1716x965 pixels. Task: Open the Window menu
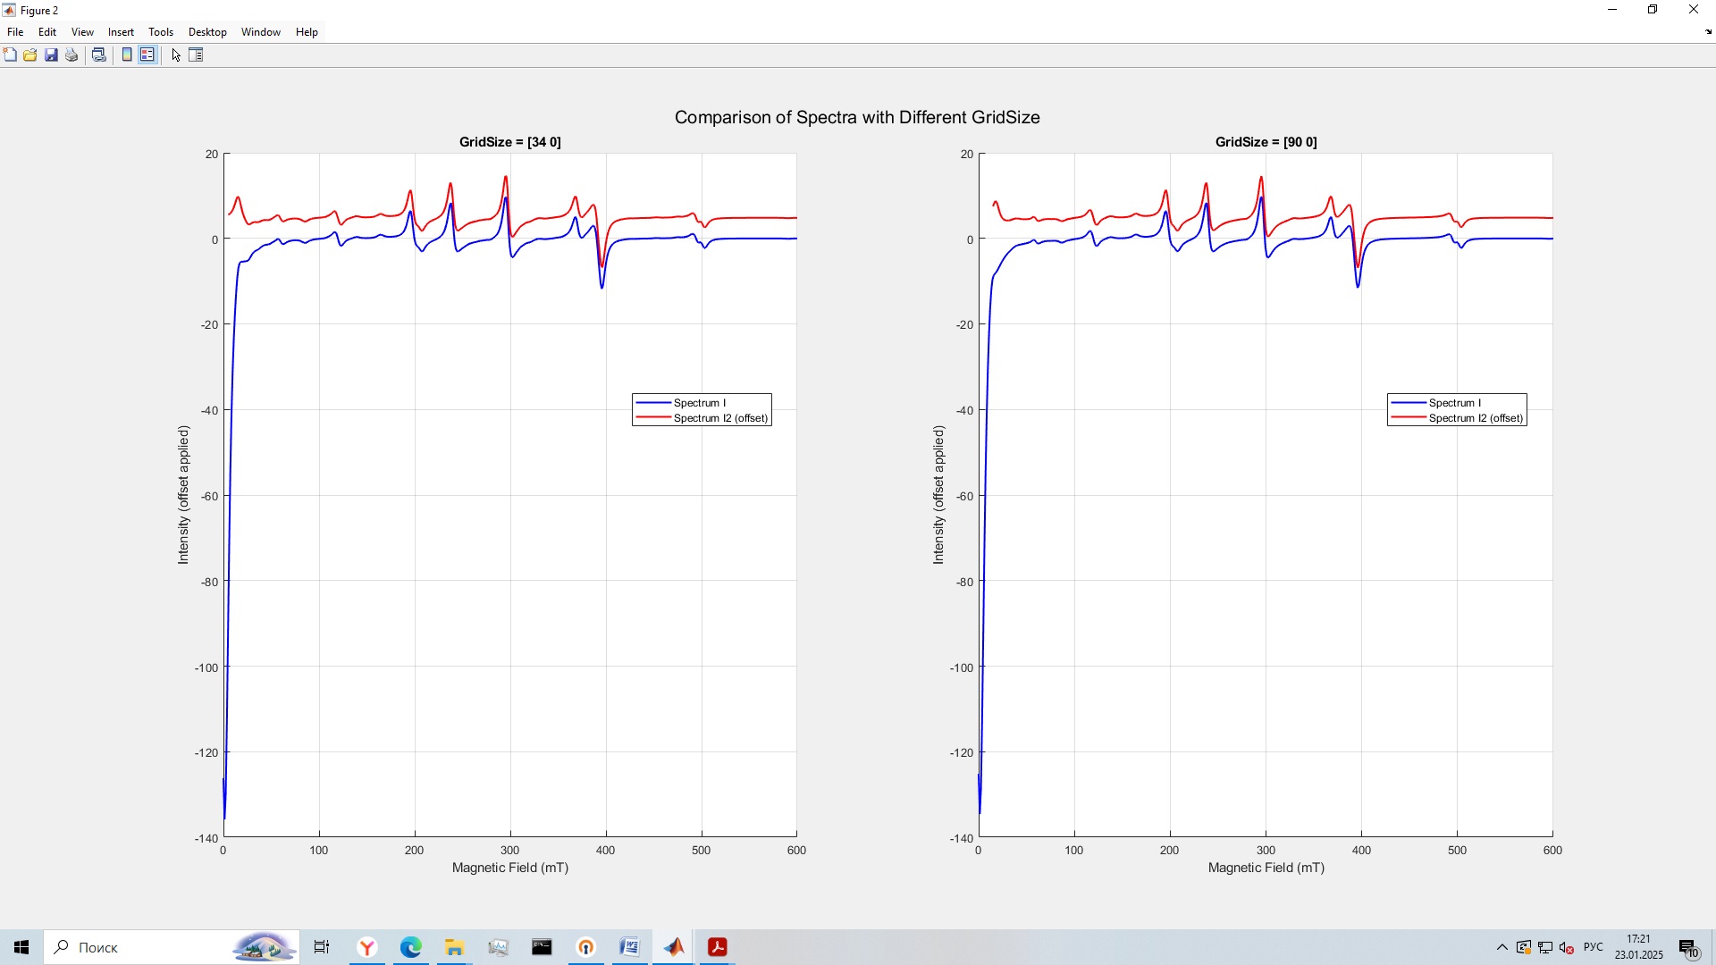pos(261,32)
